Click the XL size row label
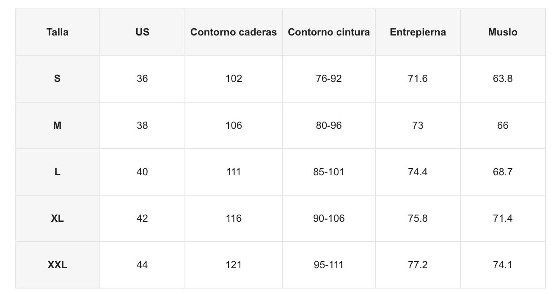 pyautogui.click(x=58, y=218)
